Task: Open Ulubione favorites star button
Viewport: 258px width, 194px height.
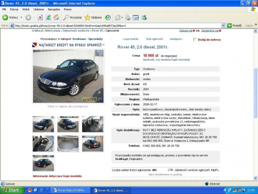Action: [x=87, y=18]
